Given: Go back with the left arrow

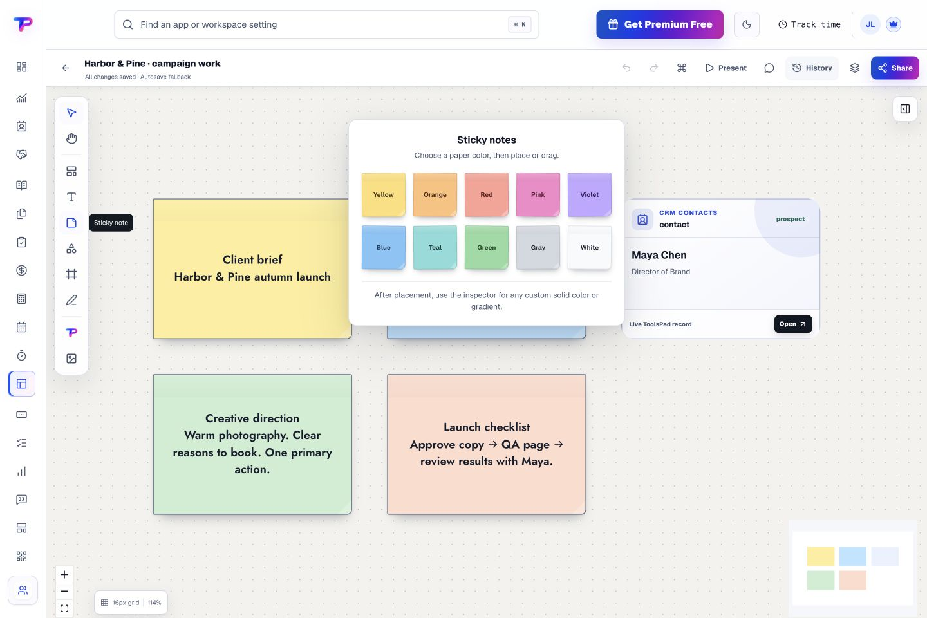Looking at the screenshot, I should 66,68.
